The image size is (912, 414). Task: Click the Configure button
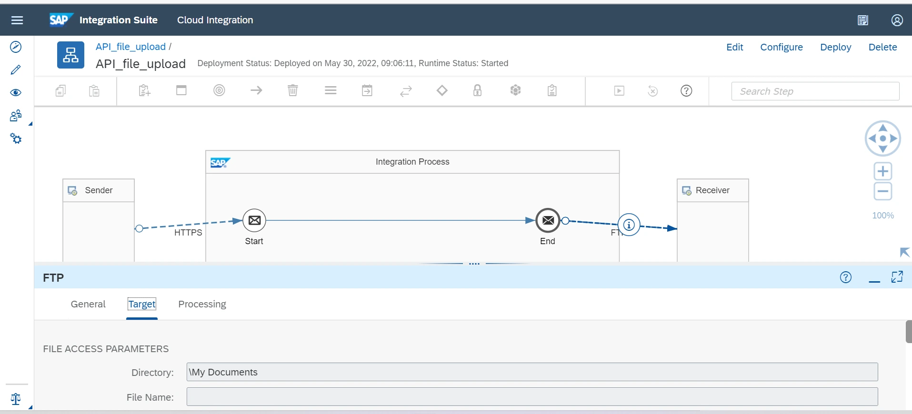[781, 47]
